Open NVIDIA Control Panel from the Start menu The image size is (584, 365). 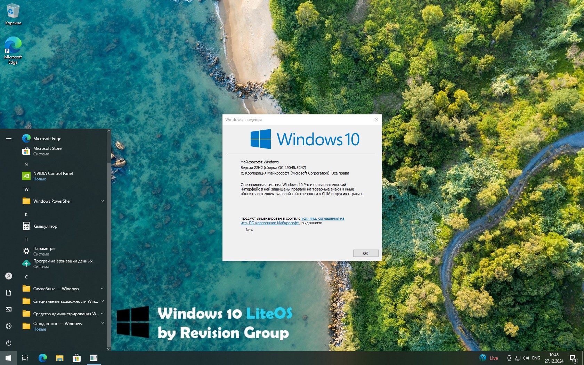coord(63,176)
